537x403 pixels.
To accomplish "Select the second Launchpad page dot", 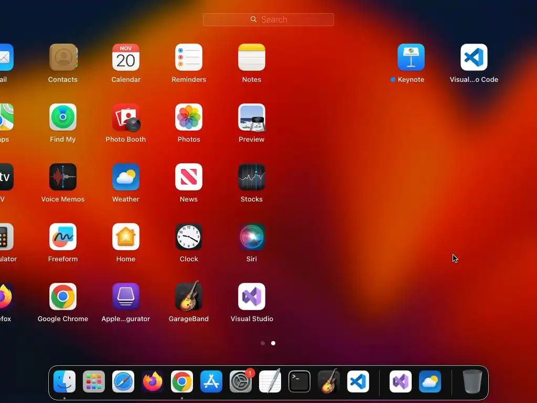I will click(273, 343).
